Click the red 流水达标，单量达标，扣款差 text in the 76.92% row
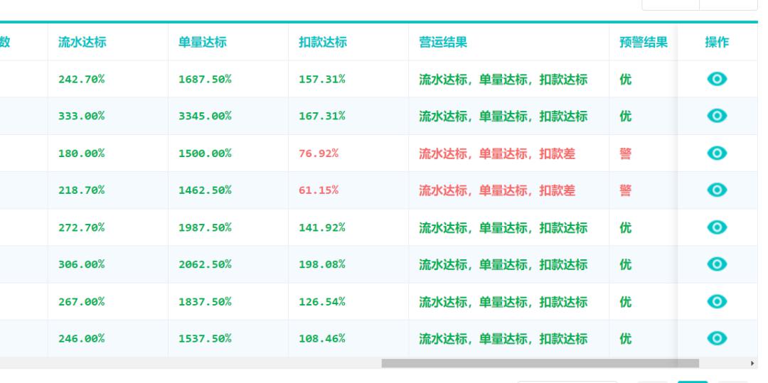This screenshot has height=383, width=768. tap(496, 153)
